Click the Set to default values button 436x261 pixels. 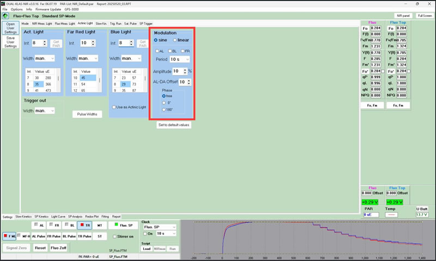click(174, 125)
